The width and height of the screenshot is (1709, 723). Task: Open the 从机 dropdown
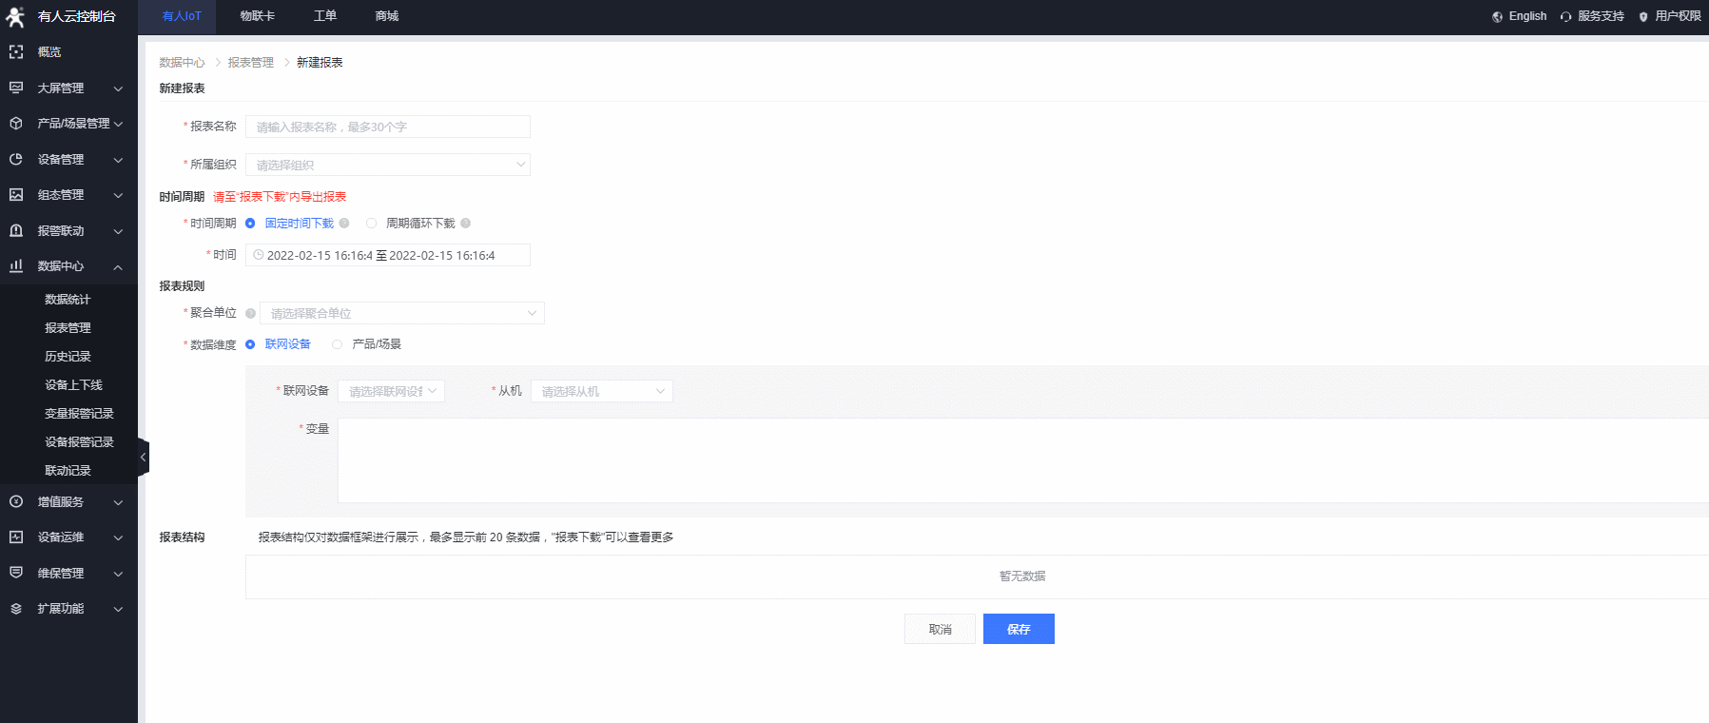tap(602, 391)
